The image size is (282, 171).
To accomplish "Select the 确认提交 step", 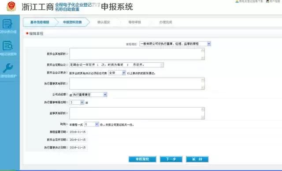I will click(104, 22).
